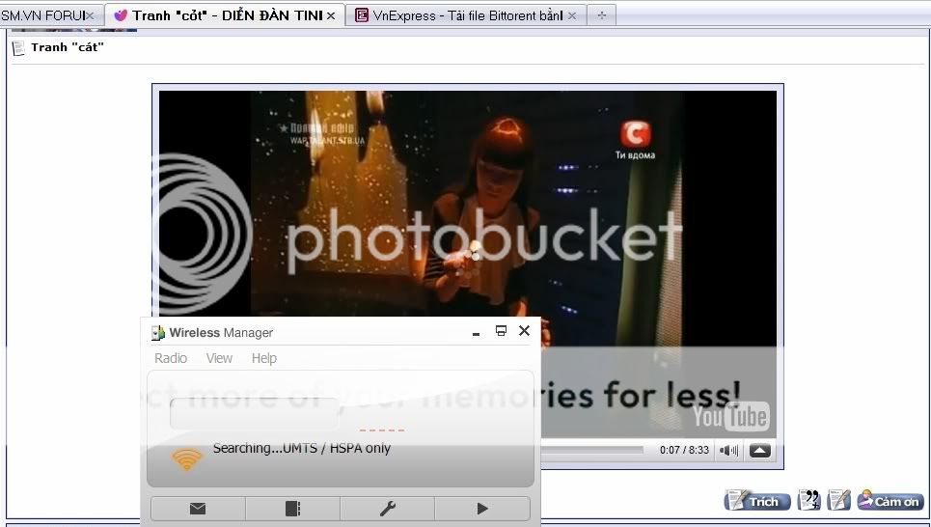Open the phonebook icon in Wireless Manager
This screenshot has height=527, width=931.
click(x=292, y=509)
